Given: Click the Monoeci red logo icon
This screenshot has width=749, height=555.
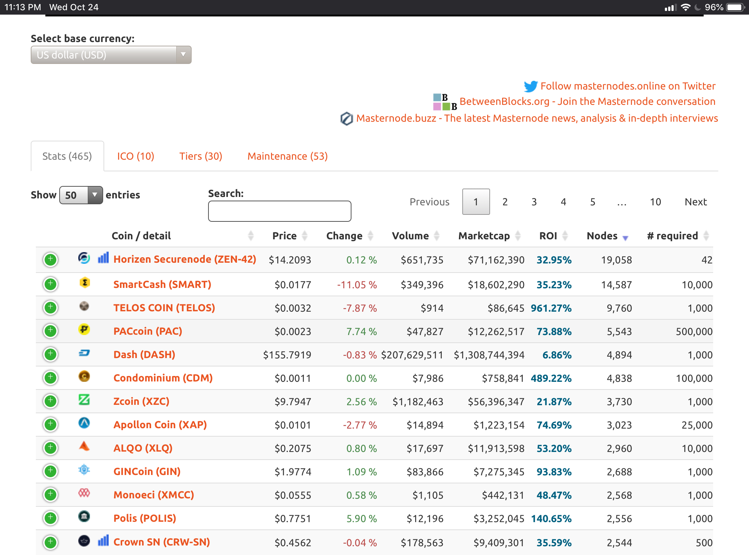Looking at the screenshot, I should [84, 493].
